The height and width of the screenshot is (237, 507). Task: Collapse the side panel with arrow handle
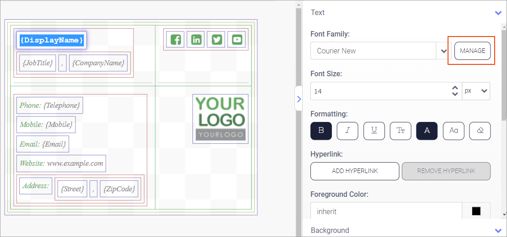[x=299, y=99]
